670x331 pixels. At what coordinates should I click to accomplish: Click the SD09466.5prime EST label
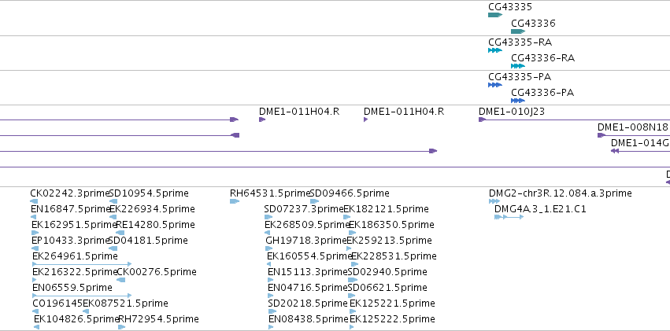click(350, 193)
